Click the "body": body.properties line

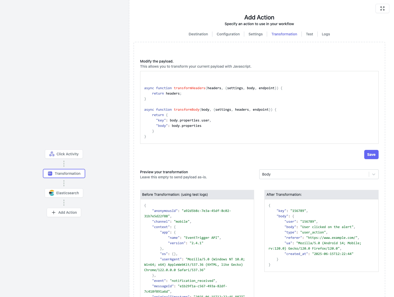179,126
